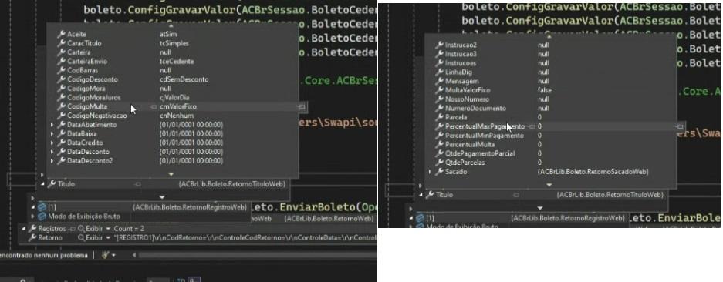Expand the DataDesconto2 property
The image size is (723, 282).
[52, 161]
